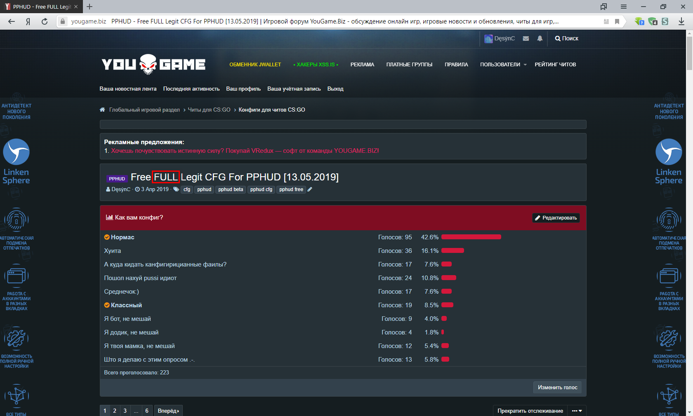Viewport: 693px width, 416px height.
Task: Open the РЕКЛАМА menu item
Action: (362, 65)
